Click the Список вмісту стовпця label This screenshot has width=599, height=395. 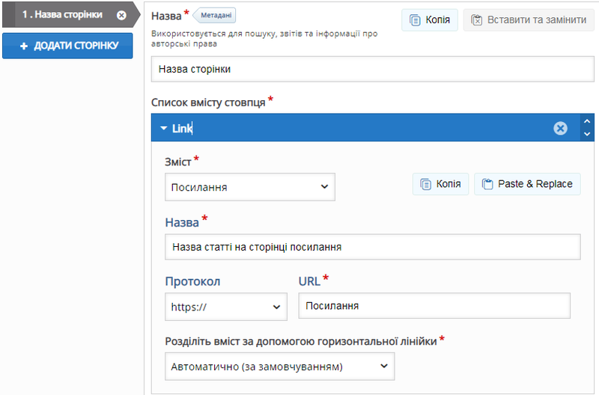[208, 102]
